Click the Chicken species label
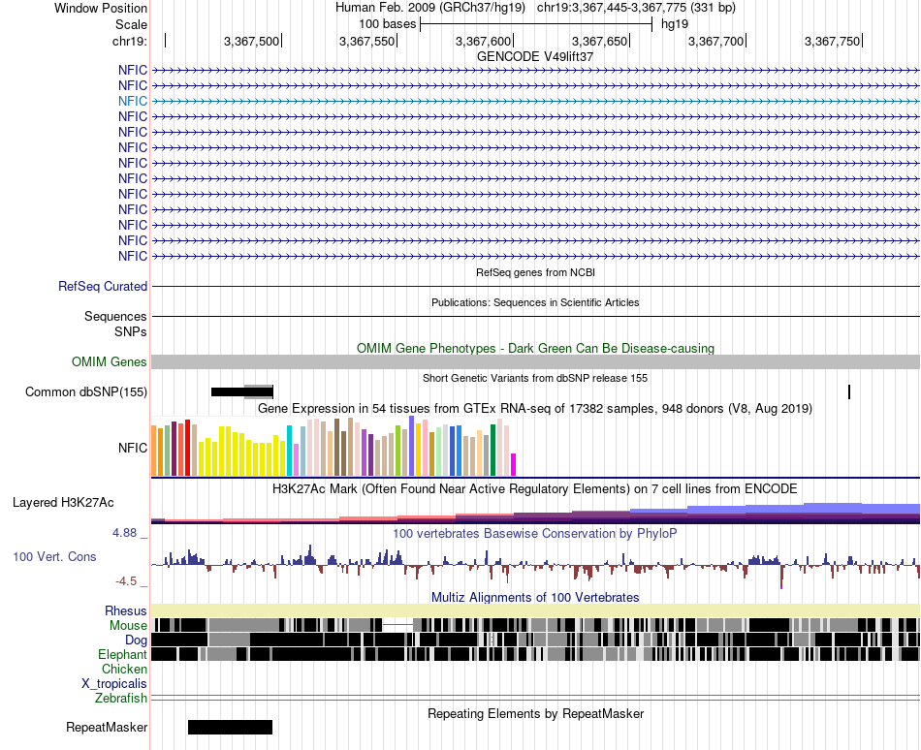This screenshot has height=750, width=921. tap(124, 669)
